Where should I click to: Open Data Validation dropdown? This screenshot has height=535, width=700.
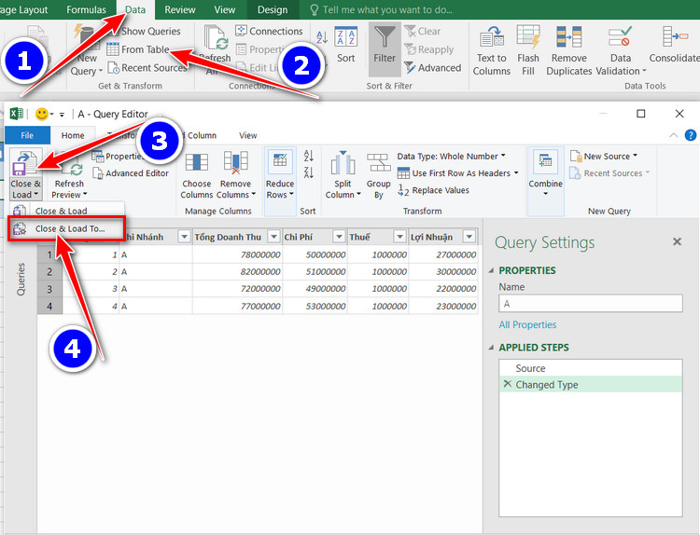621,51
